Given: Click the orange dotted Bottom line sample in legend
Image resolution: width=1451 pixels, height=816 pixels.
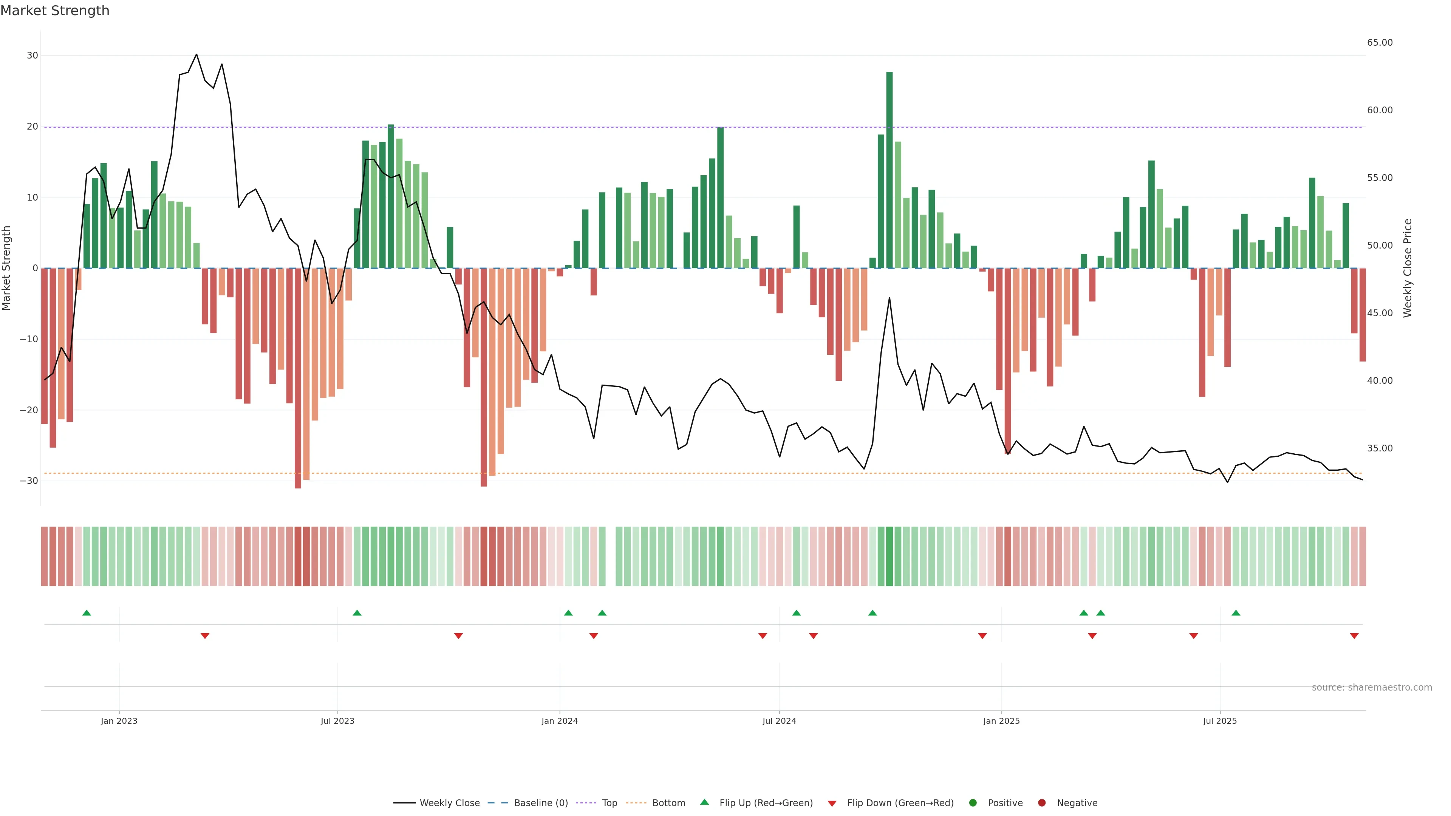Looking at the screenshot, I should pos(636,803).
